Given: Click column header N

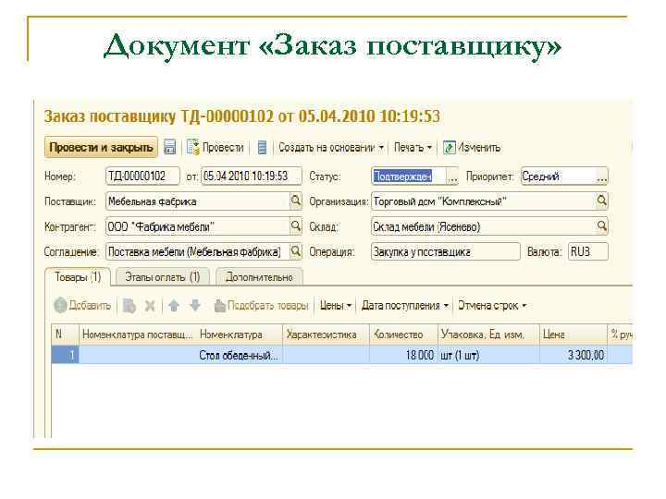Looking at the screenshot, I should click(65, 335).
